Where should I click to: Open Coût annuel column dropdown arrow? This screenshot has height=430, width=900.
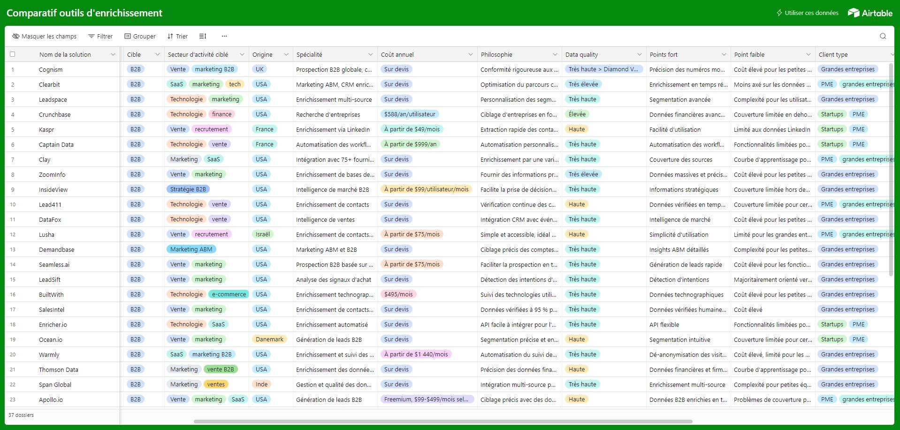coord(471,54)
